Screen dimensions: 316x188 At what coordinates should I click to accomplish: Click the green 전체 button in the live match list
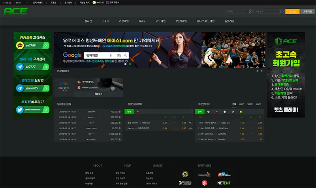129,112
